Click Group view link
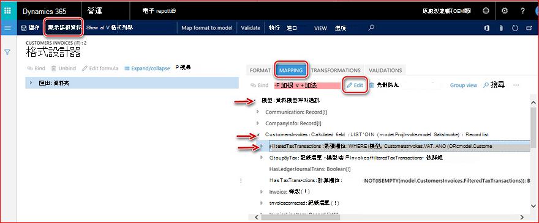The height and width of the screenshot is (223, 539). [464, 85]
